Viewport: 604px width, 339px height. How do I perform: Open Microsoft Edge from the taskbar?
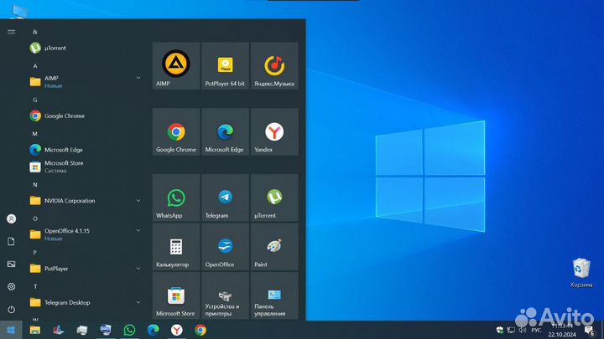pos(153,330)
